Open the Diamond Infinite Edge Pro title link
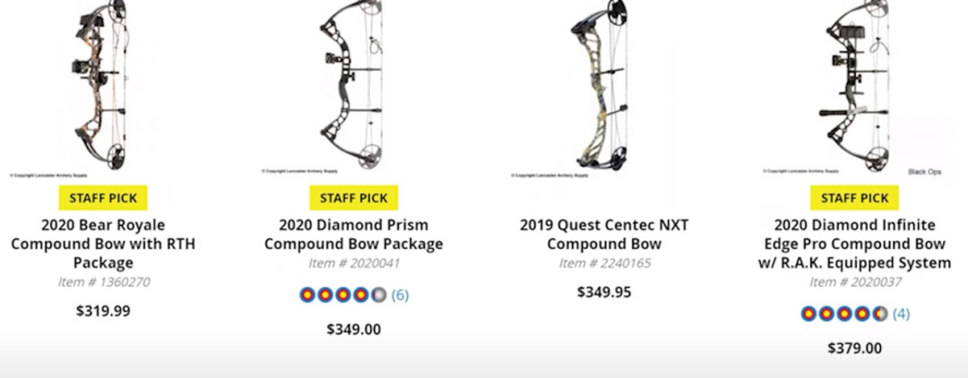Image resolution: width=968 pixels, height=378 pixels. [x=854, y=244]
